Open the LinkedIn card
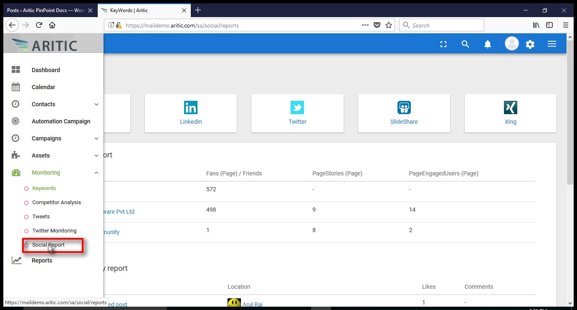Screen dimensions: 577x310 [x=191, y=113]
